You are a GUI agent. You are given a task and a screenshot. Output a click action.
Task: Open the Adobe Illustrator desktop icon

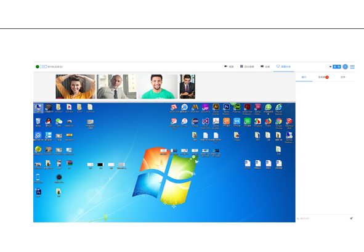point(216,108)
